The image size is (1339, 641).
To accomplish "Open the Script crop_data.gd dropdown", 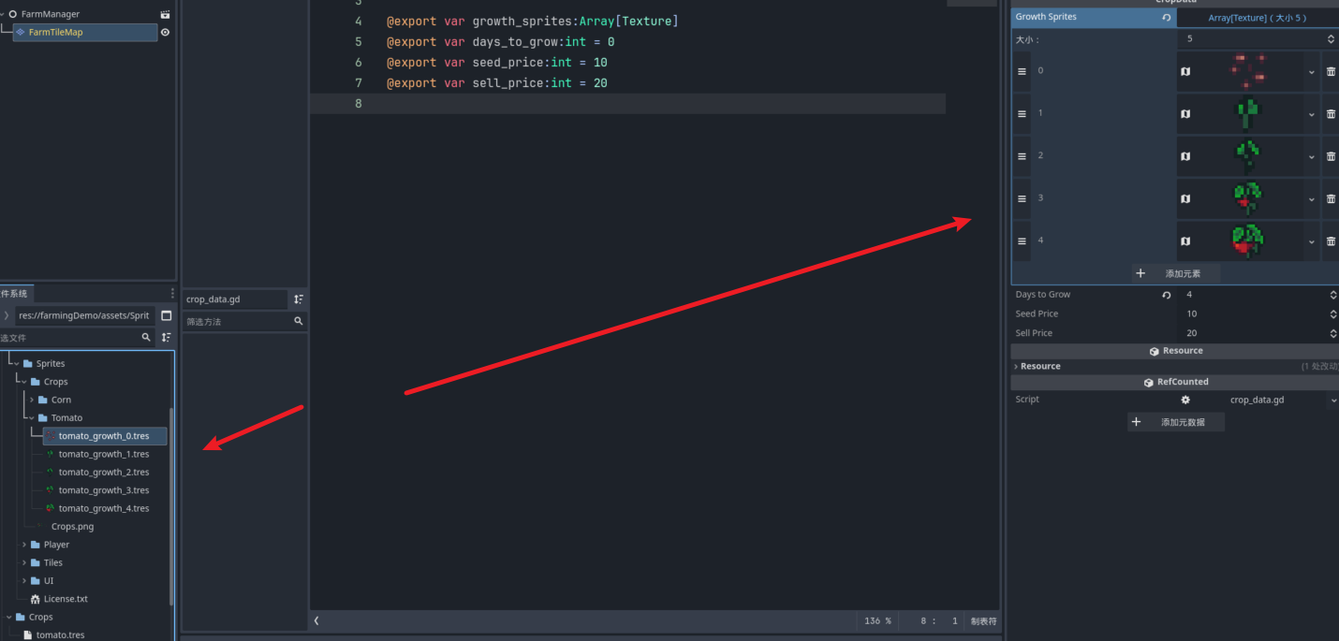I will pos(1332,401).
